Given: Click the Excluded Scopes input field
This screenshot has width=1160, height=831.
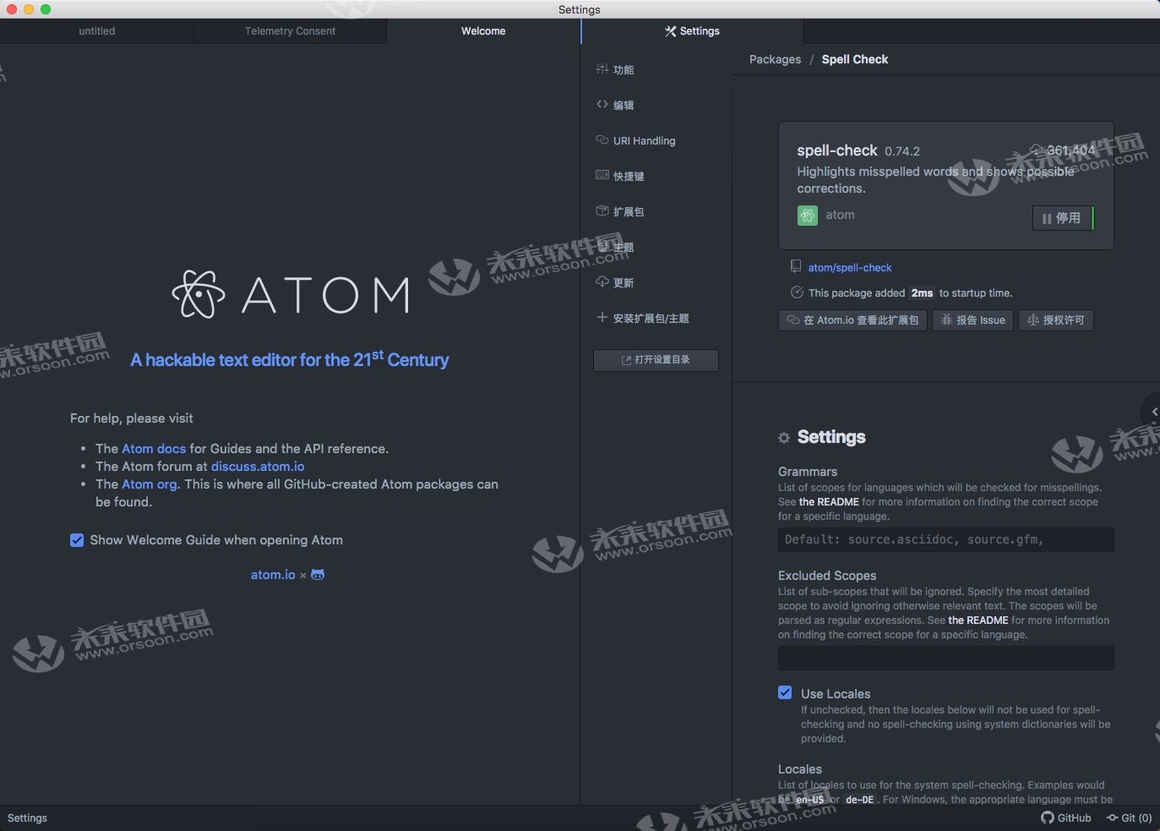Looking at the screenshot, I should coord(945,659).
